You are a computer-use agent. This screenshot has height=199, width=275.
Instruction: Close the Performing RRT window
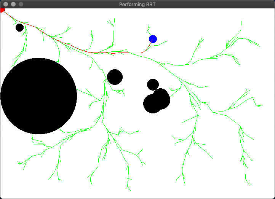[5, 4]
